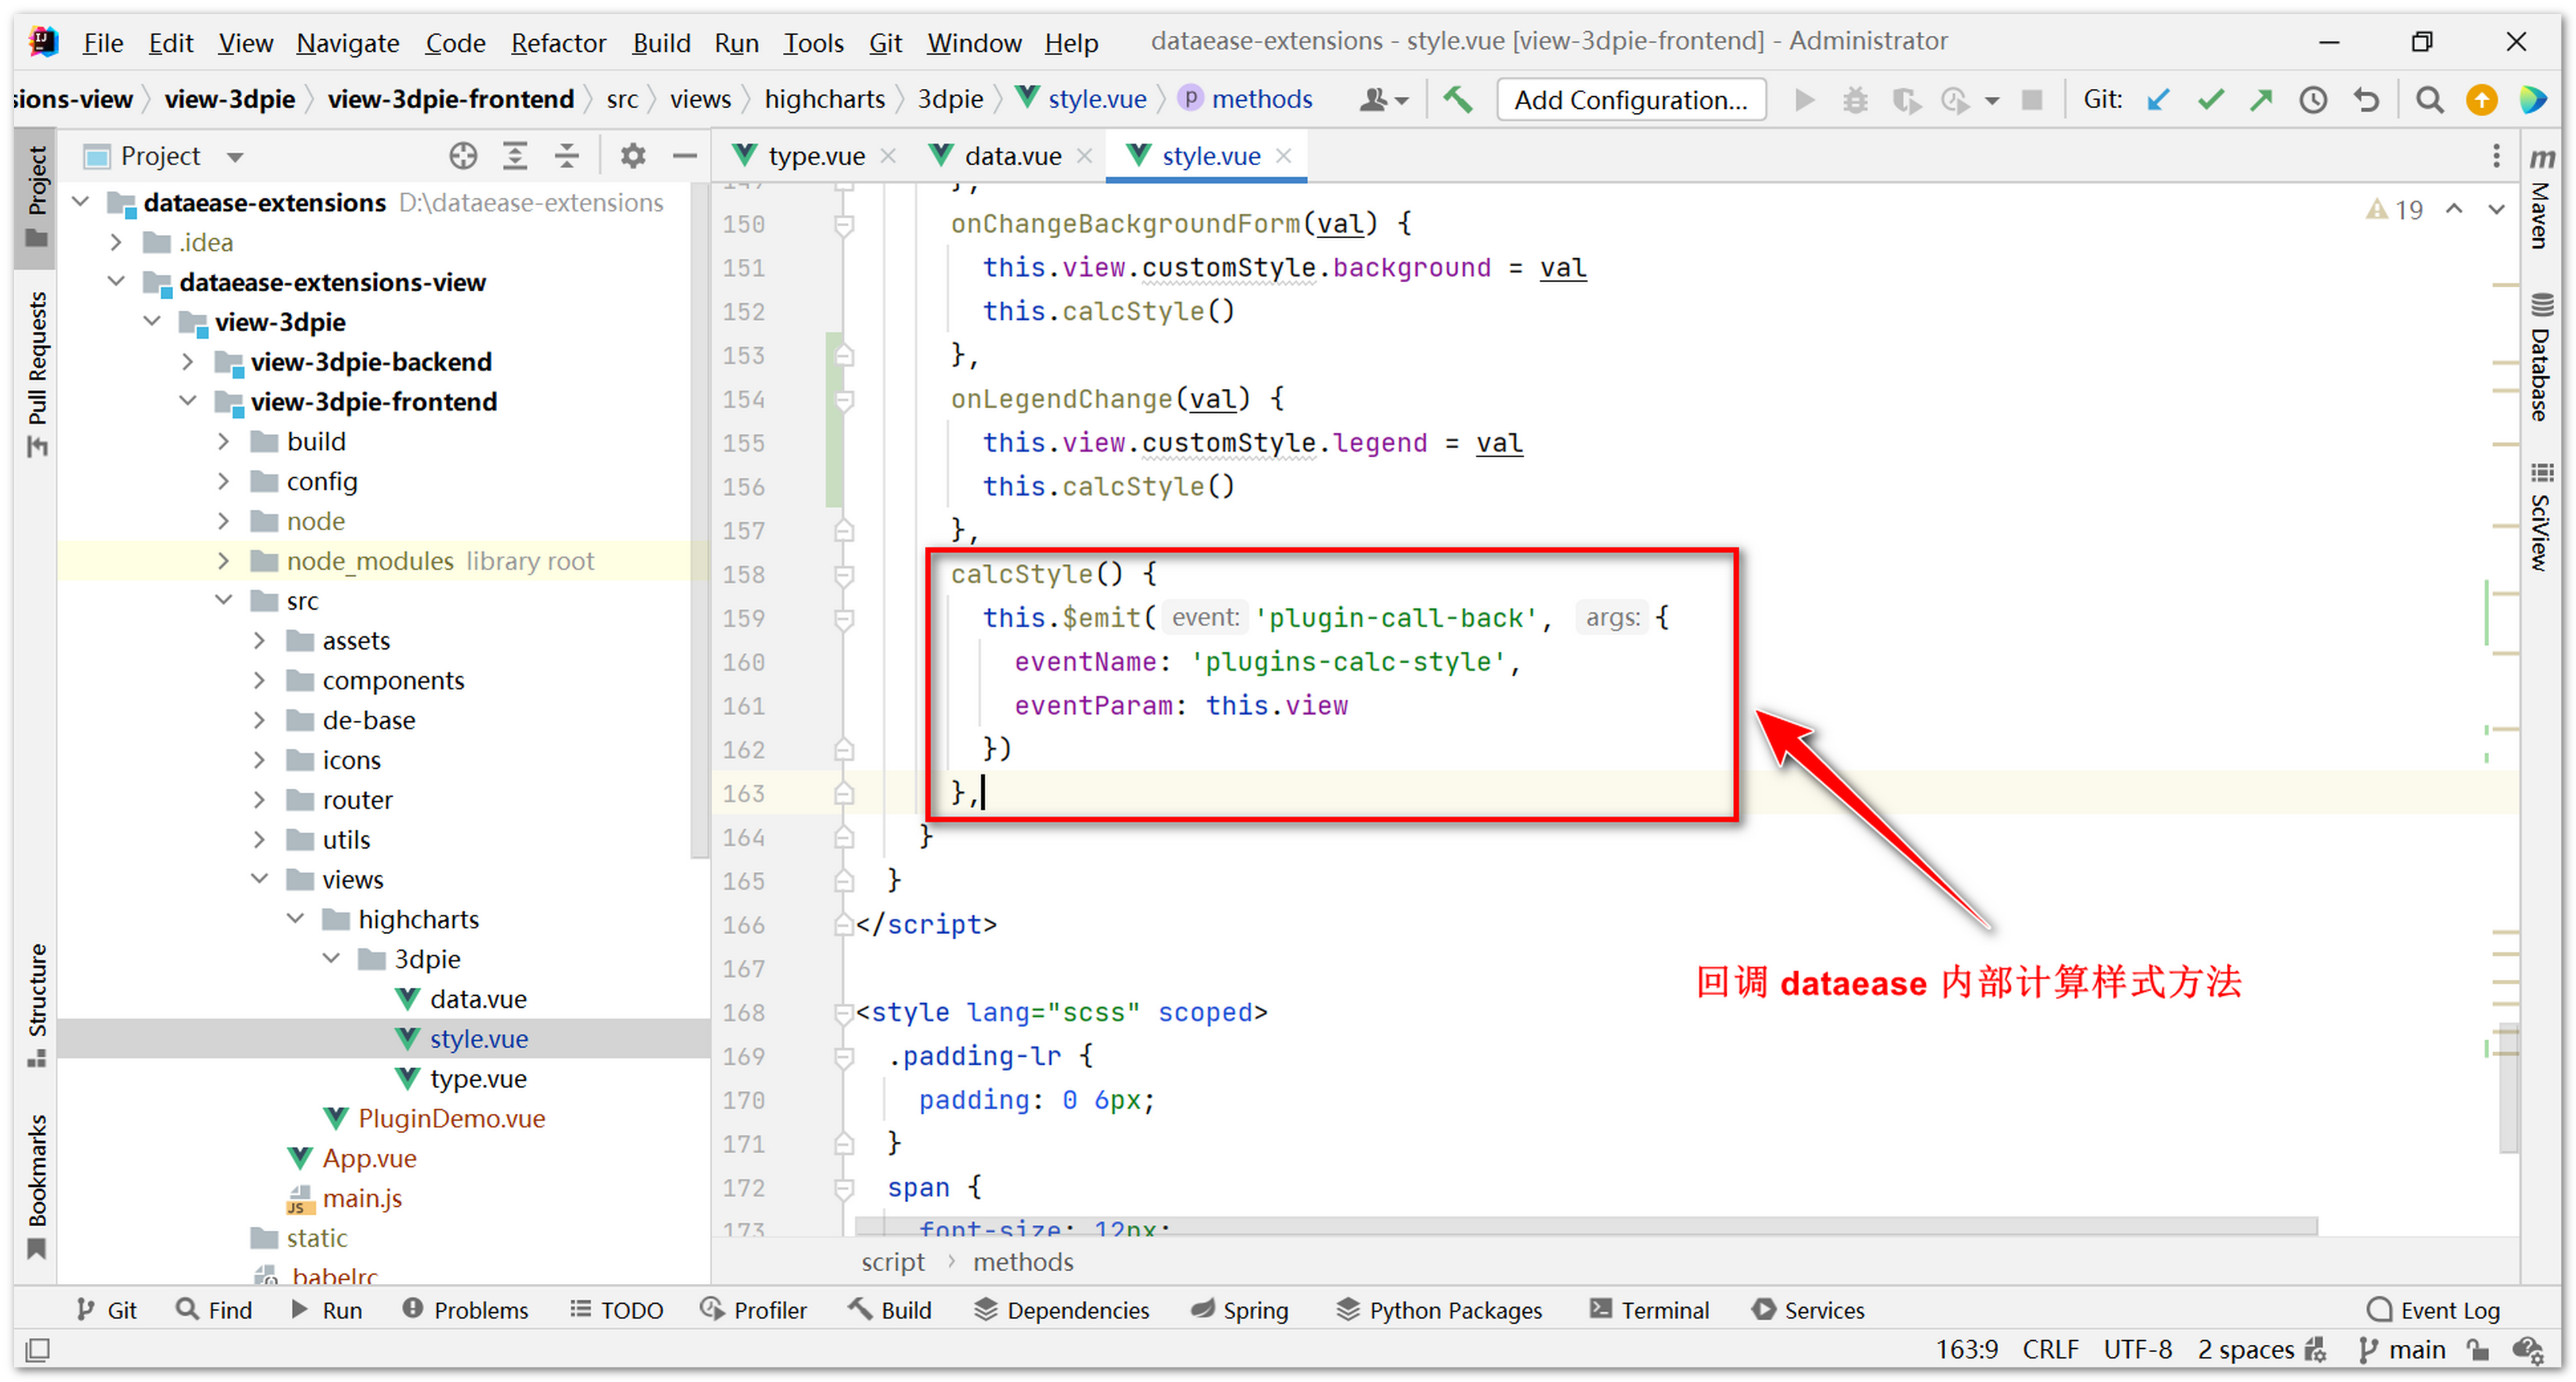Open the Refactor menu
Image resolution: width=2576 pixels, height=1382 pixels.
coord(558,42)
